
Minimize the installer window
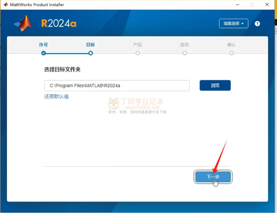(237, 5)
